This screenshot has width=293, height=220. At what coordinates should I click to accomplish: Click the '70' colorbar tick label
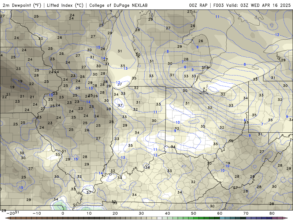(x=246, y=213)
